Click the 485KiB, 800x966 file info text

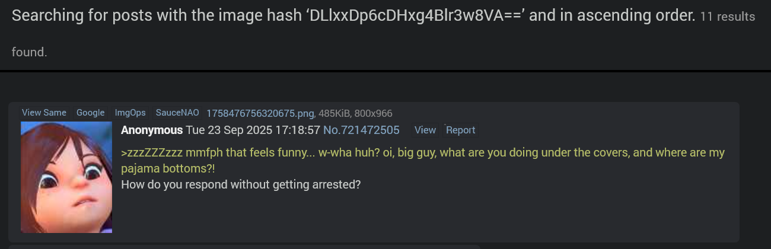point(355,113)
